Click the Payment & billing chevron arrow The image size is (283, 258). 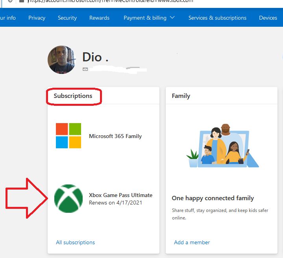coord(172,17)
